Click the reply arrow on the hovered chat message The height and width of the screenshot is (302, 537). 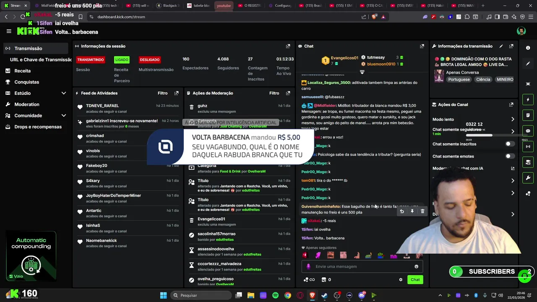click(x=401, y=211)
